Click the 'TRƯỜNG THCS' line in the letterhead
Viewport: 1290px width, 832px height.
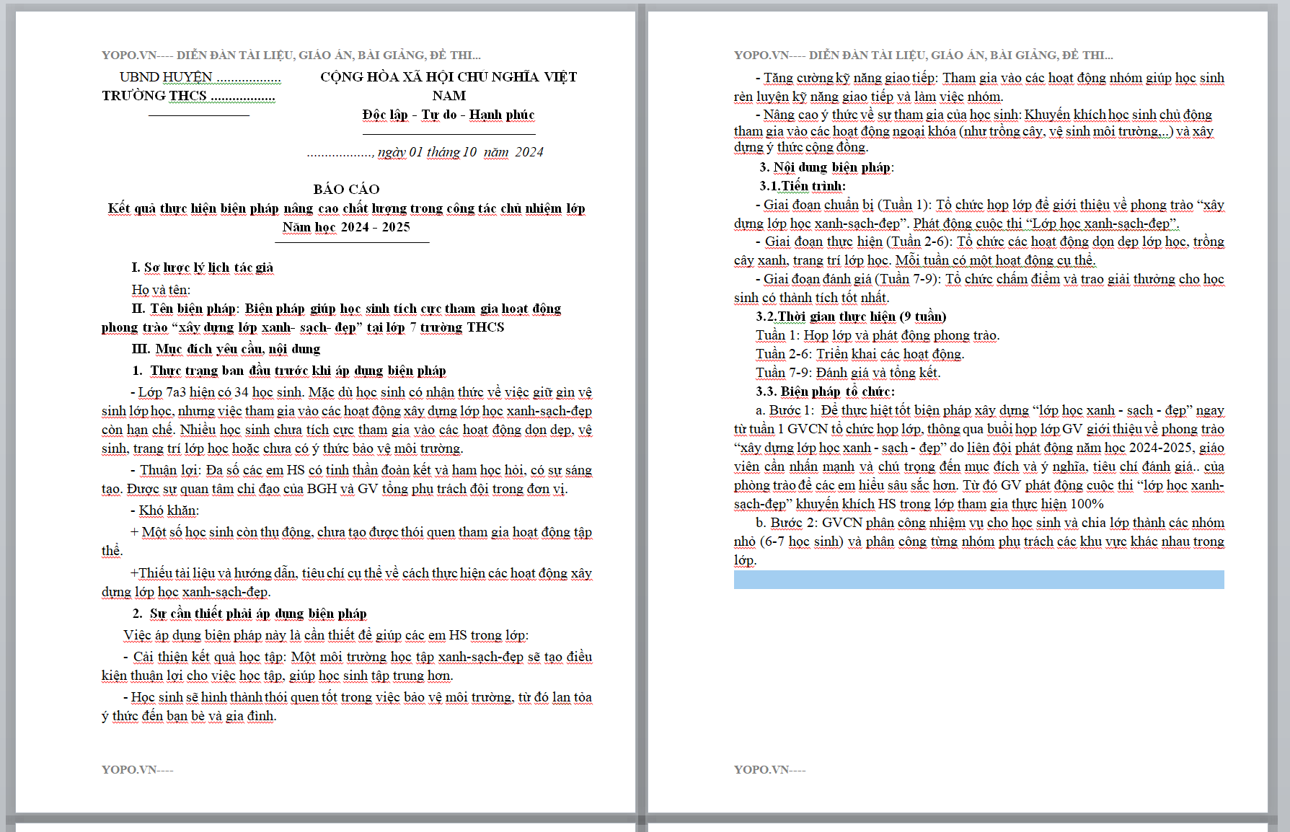(x=188, y=96)
